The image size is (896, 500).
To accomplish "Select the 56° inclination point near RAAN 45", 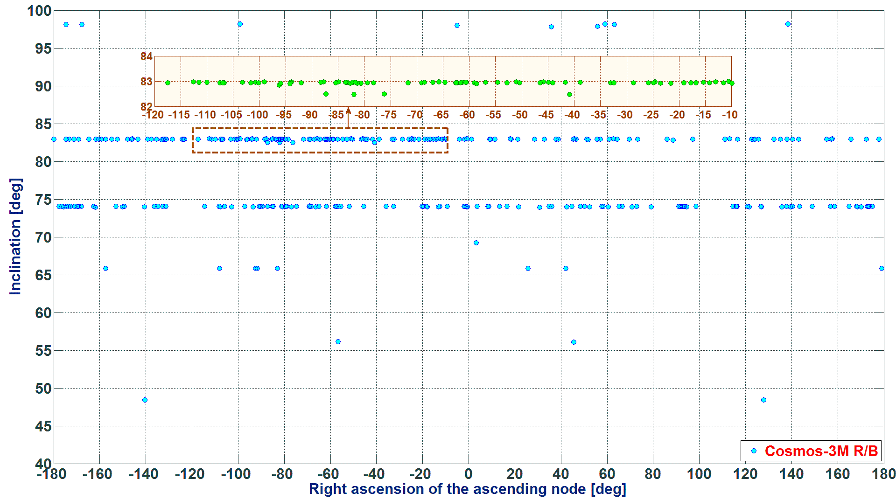I will click(x=574, y=342).
